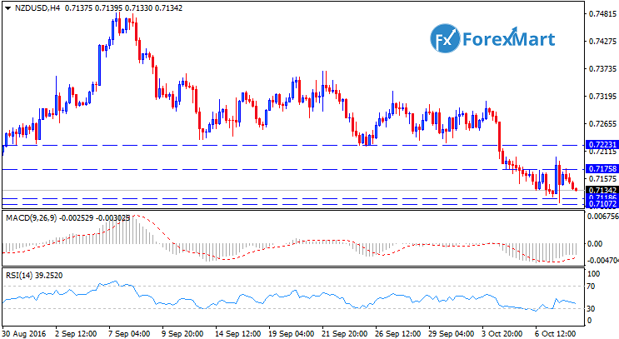Select the current price 0.71342 tag
619x339 pixels.
[600, 191]
